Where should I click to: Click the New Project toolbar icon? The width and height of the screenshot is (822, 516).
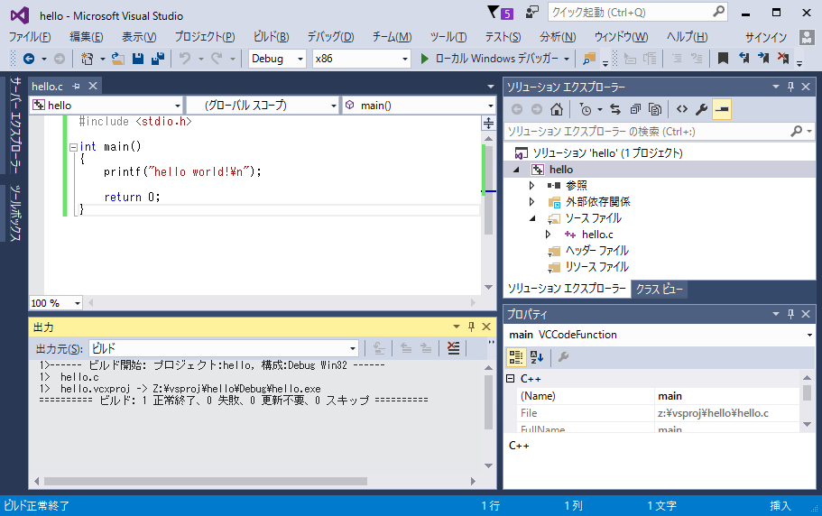[x=87, y=59]
